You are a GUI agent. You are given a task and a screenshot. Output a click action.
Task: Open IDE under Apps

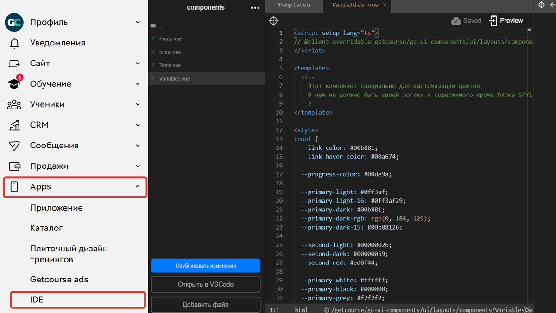(x=78, y=300)
